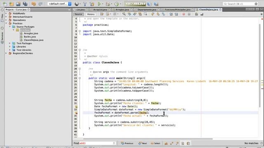Switch to the Departamento.java tab
Screen dimensions: 264x148
[x=147, y=10]
